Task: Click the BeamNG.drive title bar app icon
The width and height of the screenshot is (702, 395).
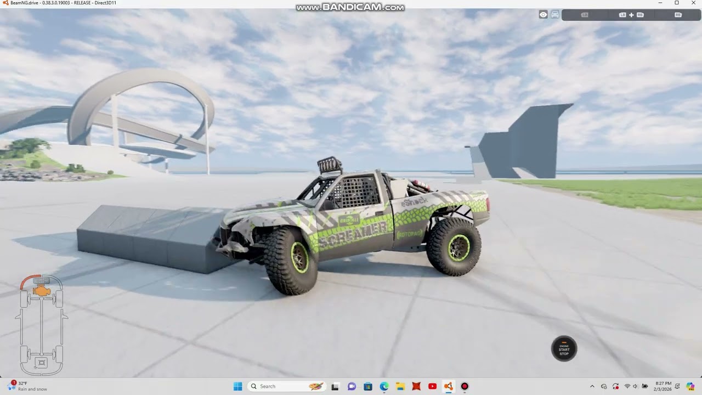Action: tap(5, 3)
